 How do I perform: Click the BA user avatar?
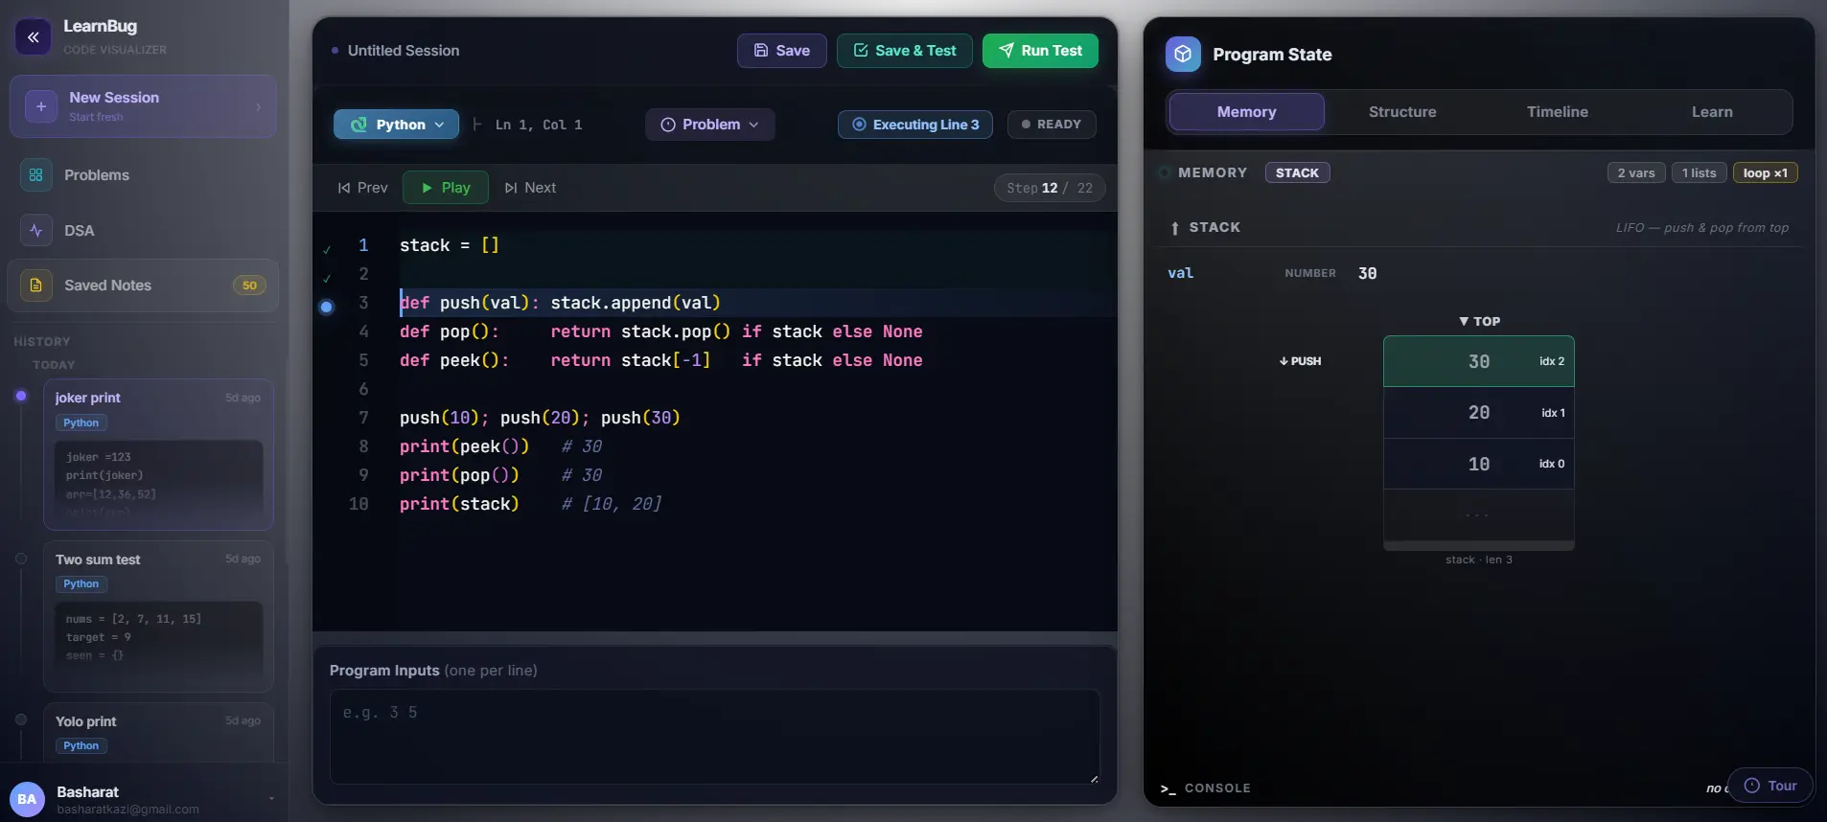tap(27, 799)
